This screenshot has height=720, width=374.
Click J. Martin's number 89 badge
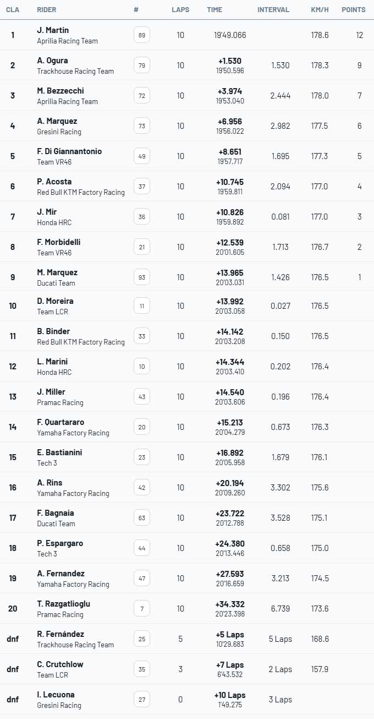[x=142, y=35]
